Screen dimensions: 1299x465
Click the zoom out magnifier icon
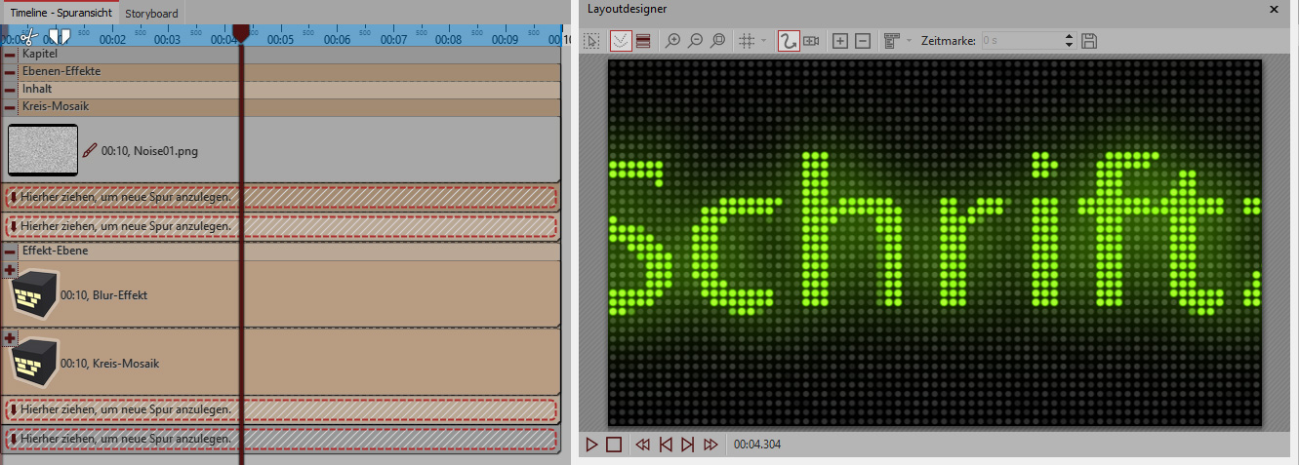695,41
